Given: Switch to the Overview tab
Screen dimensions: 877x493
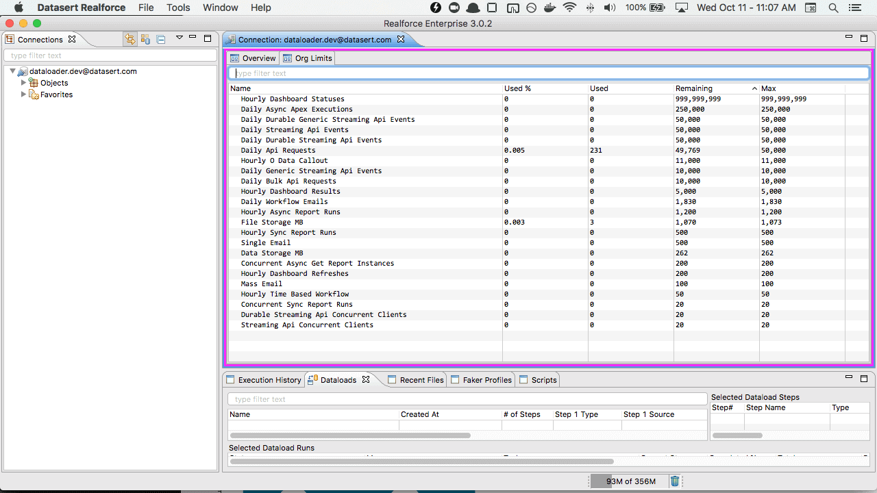Looking at the screenshot, I should (x=253, y=58).
